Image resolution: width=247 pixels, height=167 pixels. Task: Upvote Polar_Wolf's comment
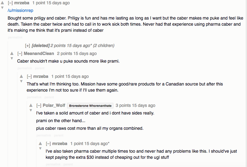(31, 105)
